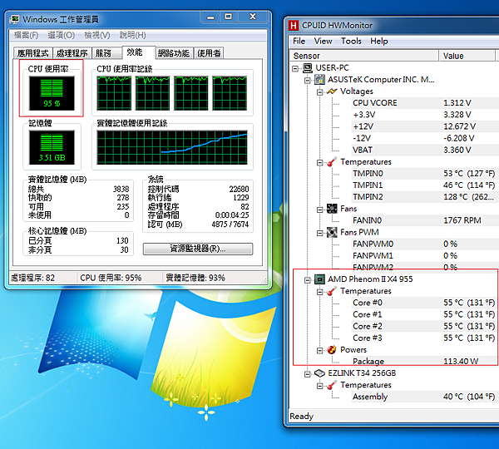The height and width of the screenshot is (449, 499).
Task: Select the +12V voltage row
Action: 425,126
